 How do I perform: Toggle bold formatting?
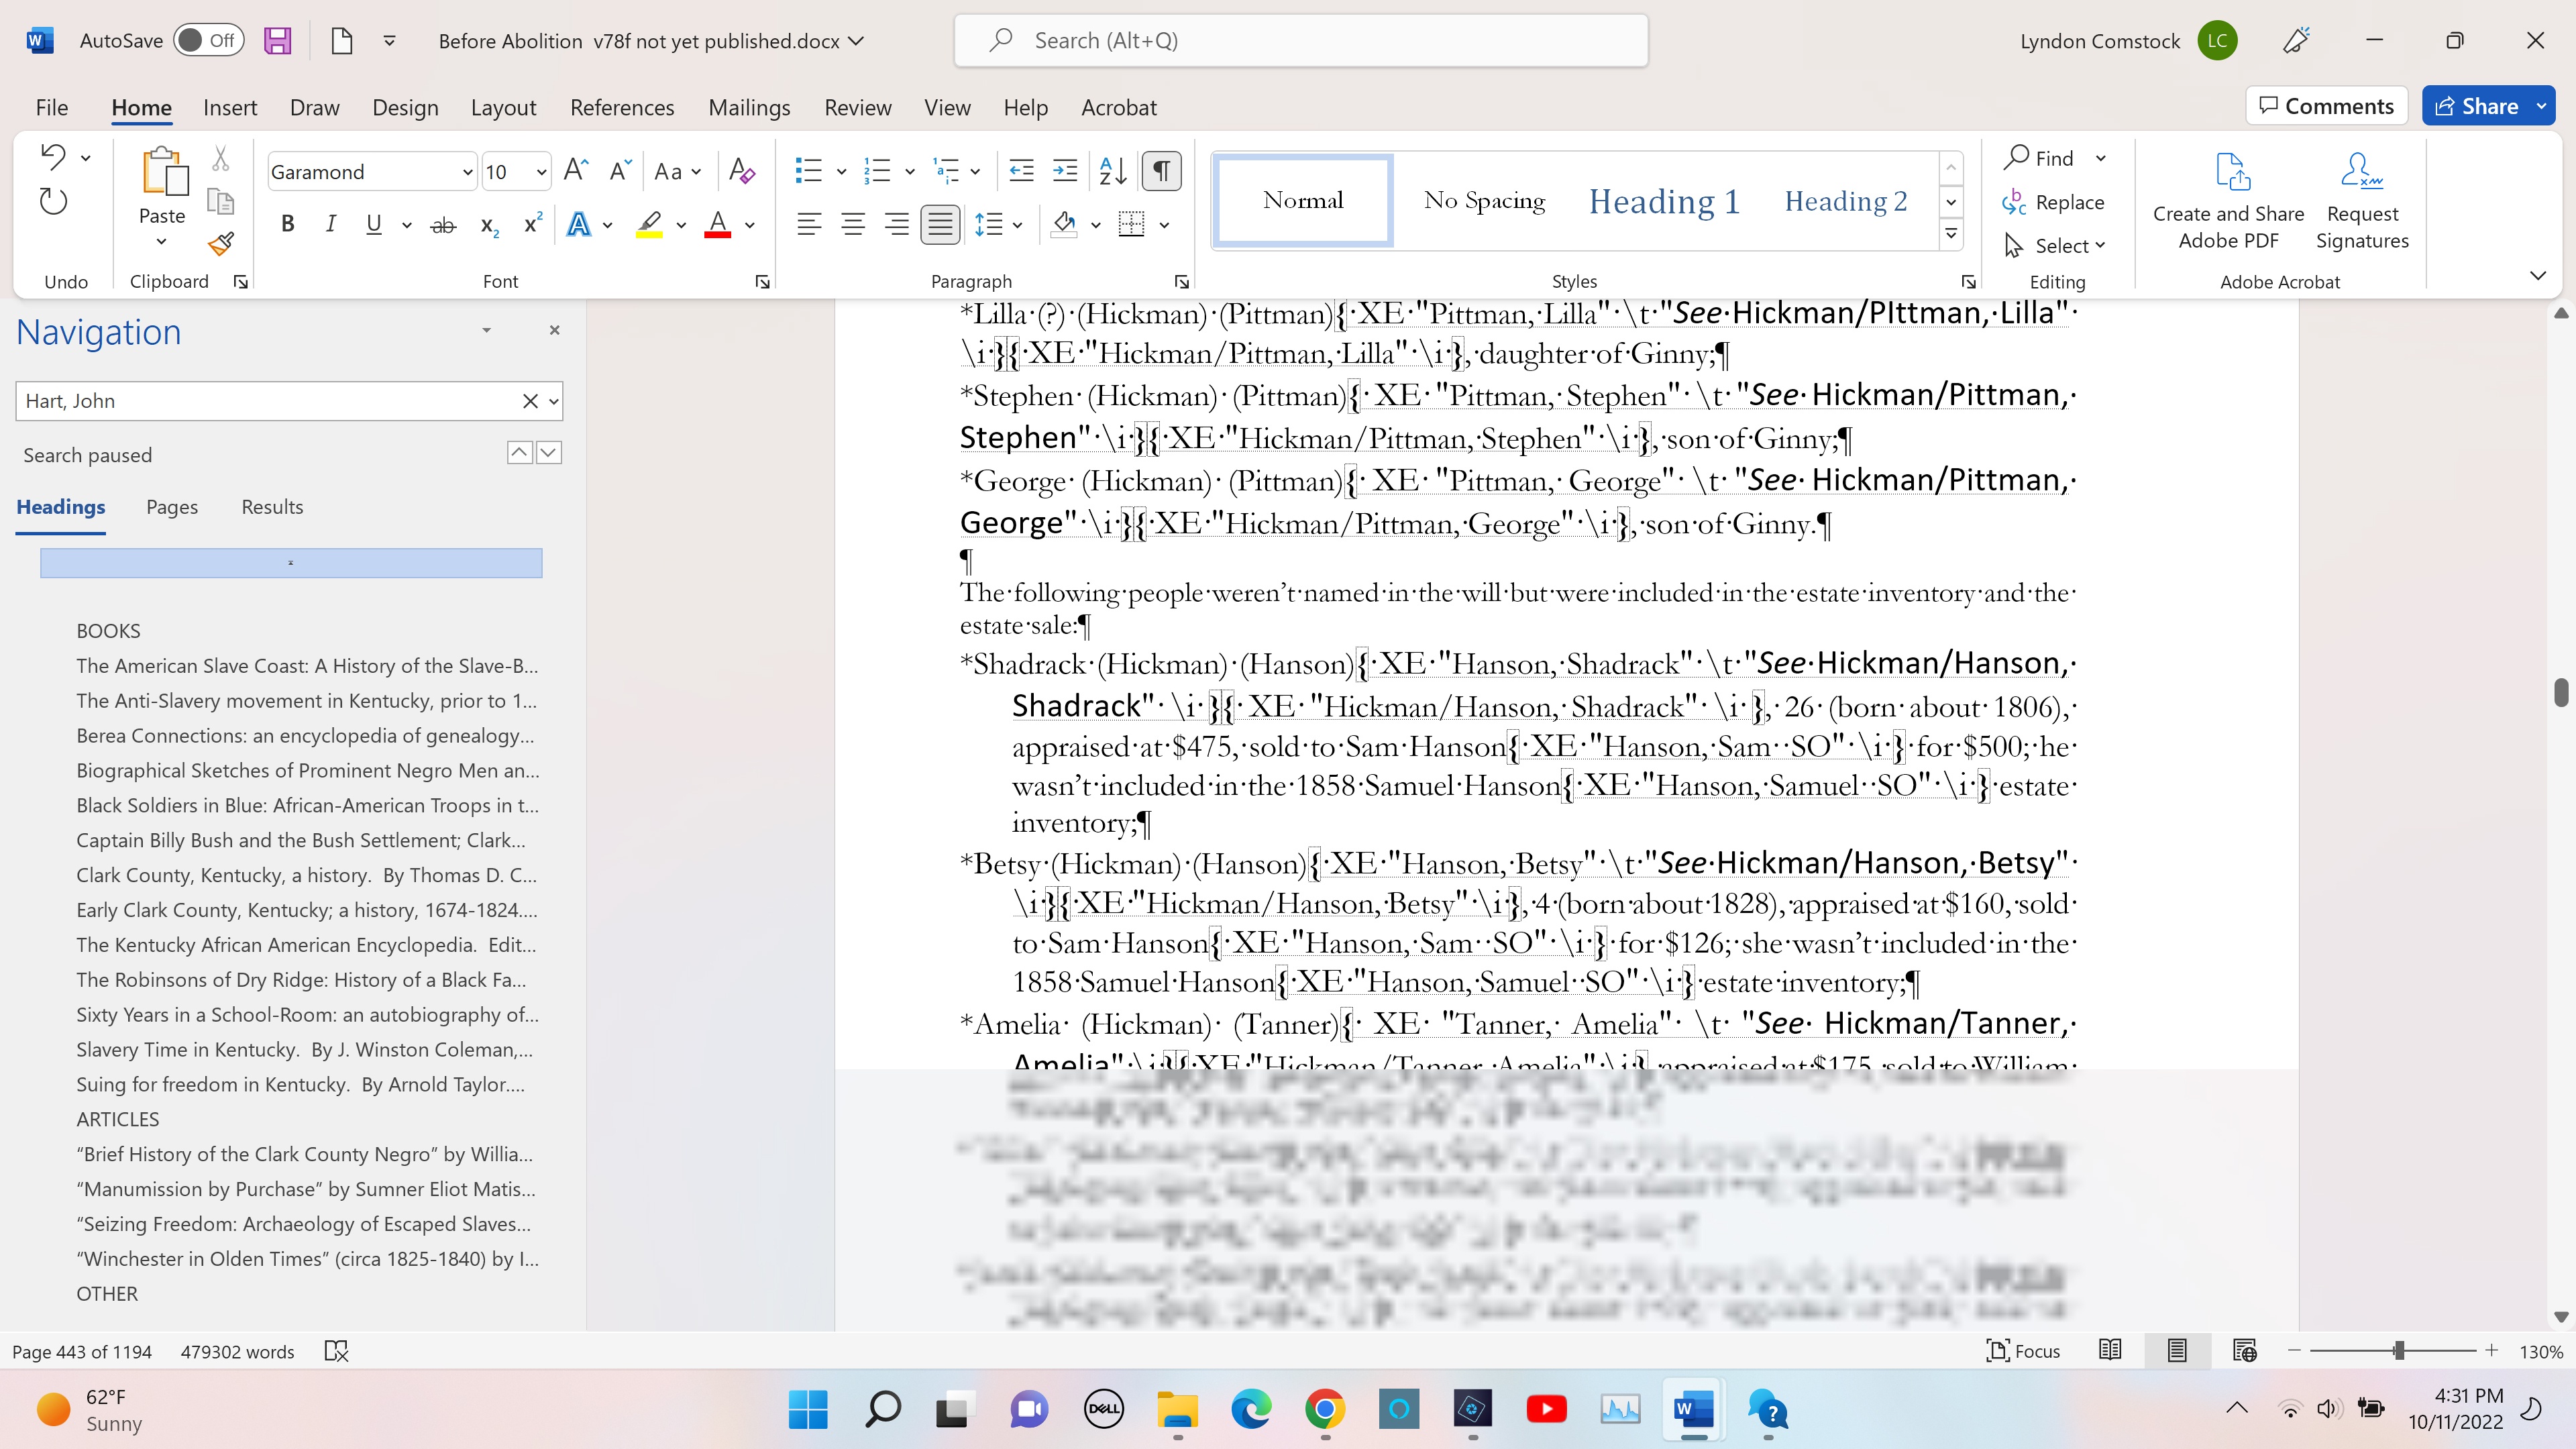pos(288,224)
